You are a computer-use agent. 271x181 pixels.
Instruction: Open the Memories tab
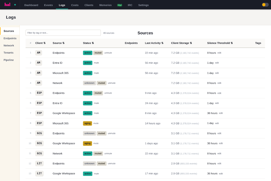click(105, 5)
